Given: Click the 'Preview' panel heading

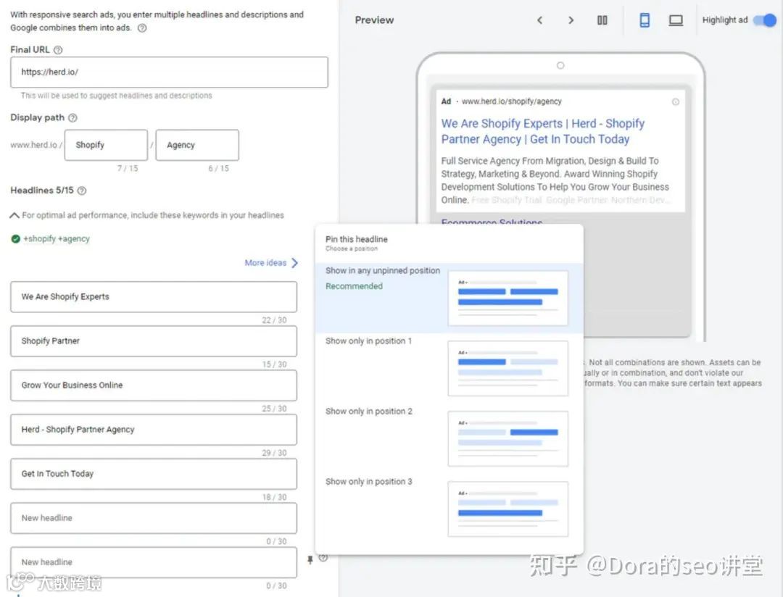Looking at the screenshot, I should click(x=374, y=20).
